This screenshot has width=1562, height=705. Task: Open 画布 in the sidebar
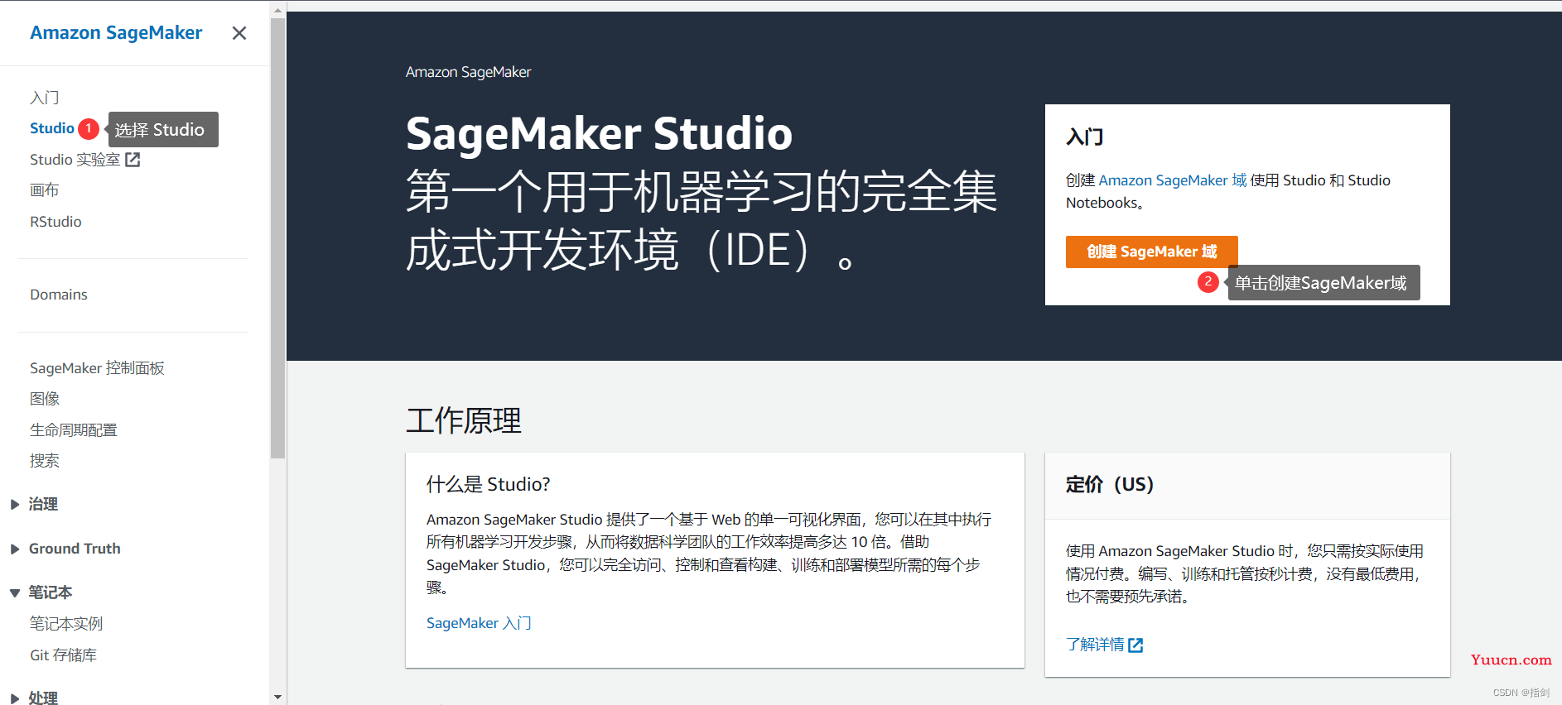pyautogui.click(x=45, y=190)
